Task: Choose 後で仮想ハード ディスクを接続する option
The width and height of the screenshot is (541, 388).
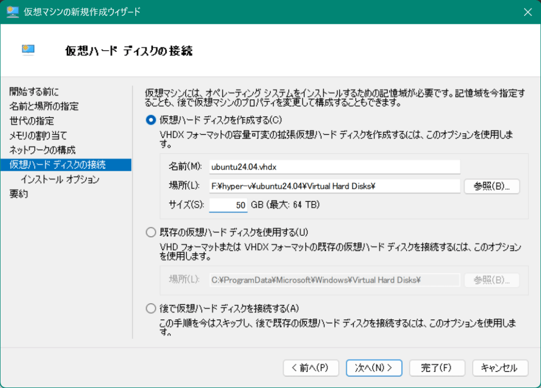Action: tap(150, 308)
